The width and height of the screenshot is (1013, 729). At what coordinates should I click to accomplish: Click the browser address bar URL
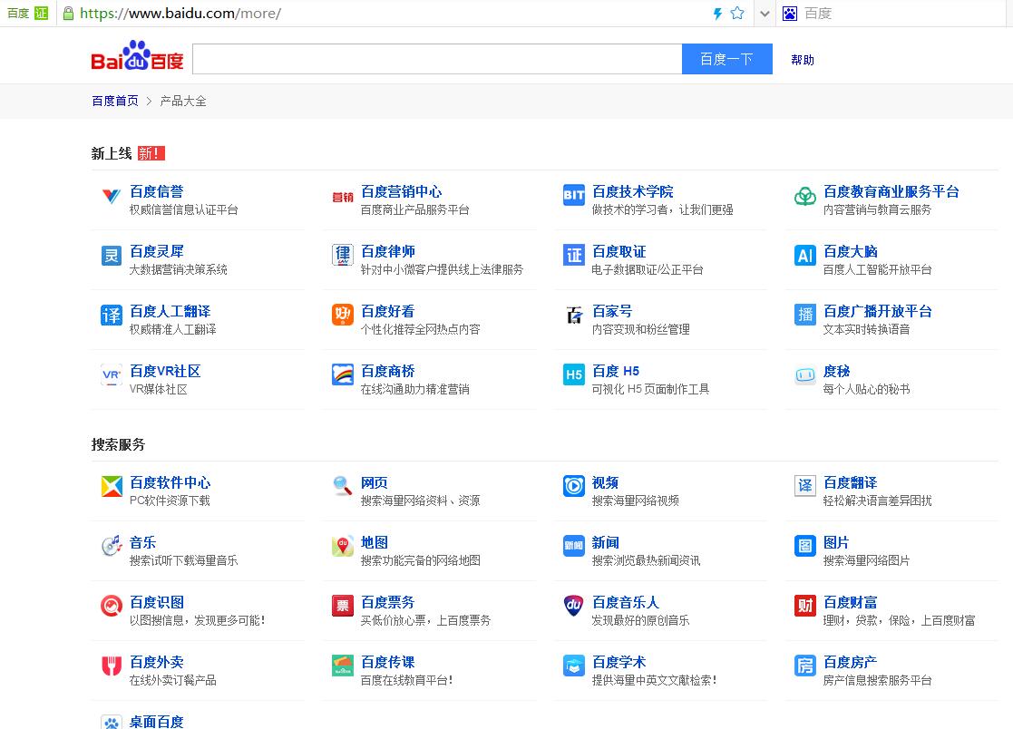point(180,14)
